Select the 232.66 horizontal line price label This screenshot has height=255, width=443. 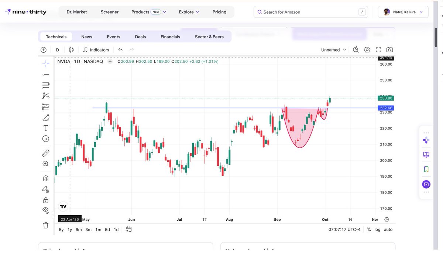click(385, 108)
